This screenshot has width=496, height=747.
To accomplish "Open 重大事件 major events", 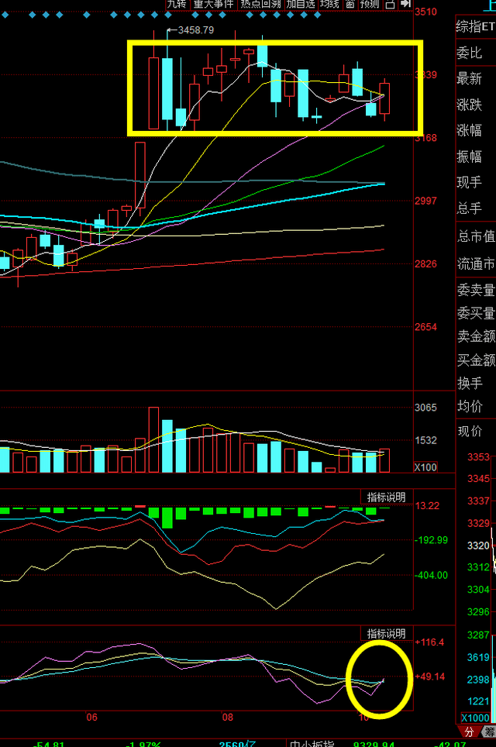I will pyautogui.click(x=213, y=5).
